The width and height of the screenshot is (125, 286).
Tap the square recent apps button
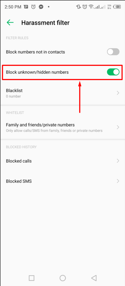(x=32, y=278)
